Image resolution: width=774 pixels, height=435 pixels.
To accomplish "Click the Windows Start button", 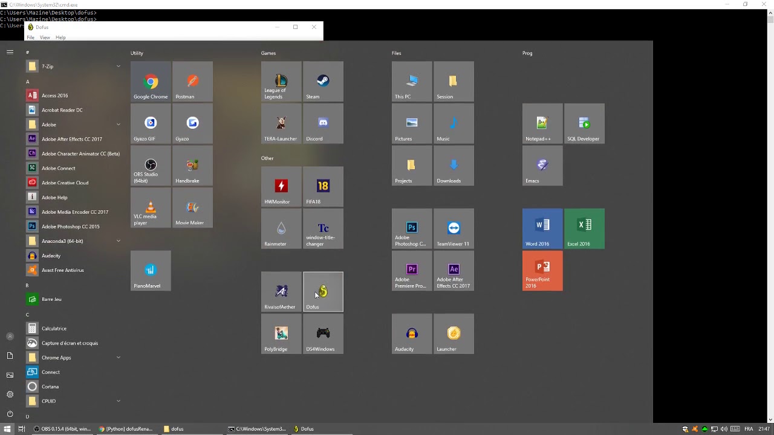I will tap(7, 429).
